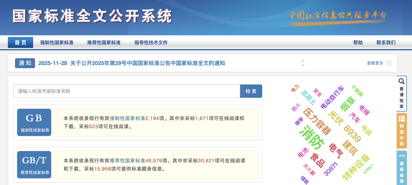Click the 电缆 tag in word cloud
Screen dimensions: 412x185
pos(367,130)
